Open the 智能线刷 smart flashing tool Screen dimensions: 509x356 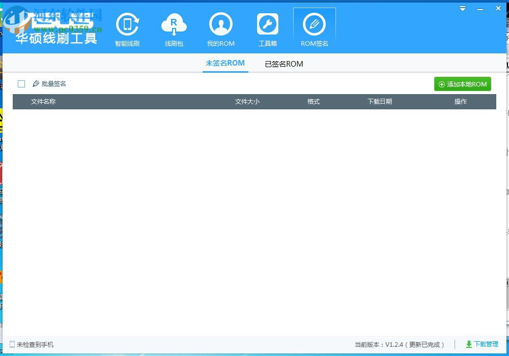(127, 28)
